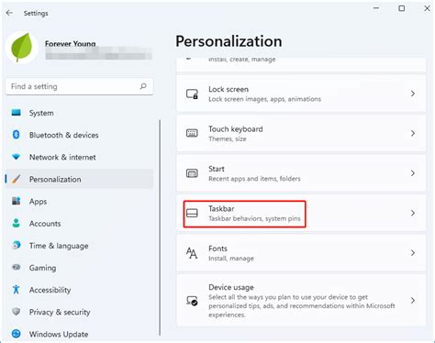The image size is (435, 343).
Task: Click the Fonts AA icon
Action: 192,253
